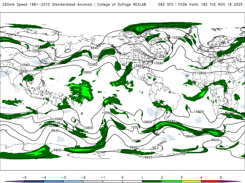Click the colorbar label '5'
This screenshot has height=183, width=245.
point(221,178)
